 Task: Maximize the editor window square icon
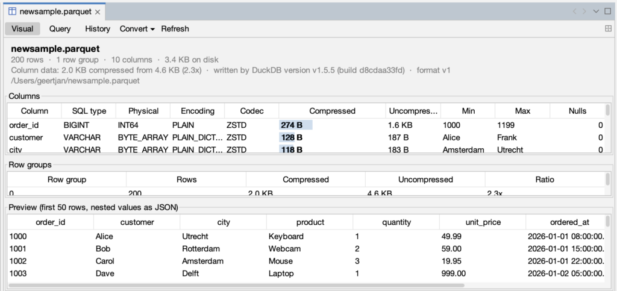tap(607, 11)
